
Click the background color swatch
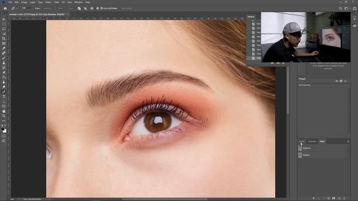coord(5,131)
